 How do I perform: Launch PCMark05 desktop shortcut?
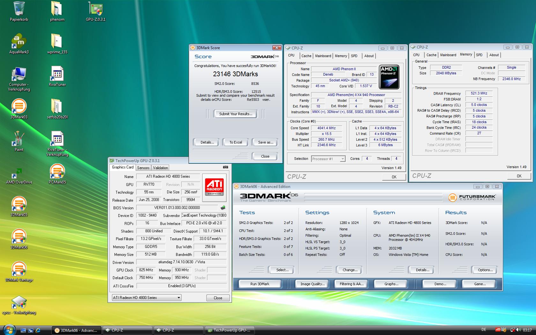click(57, 174)
